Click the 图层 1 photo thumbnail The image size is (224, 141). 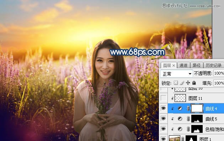pyautogui.click(x=175, y=138)
